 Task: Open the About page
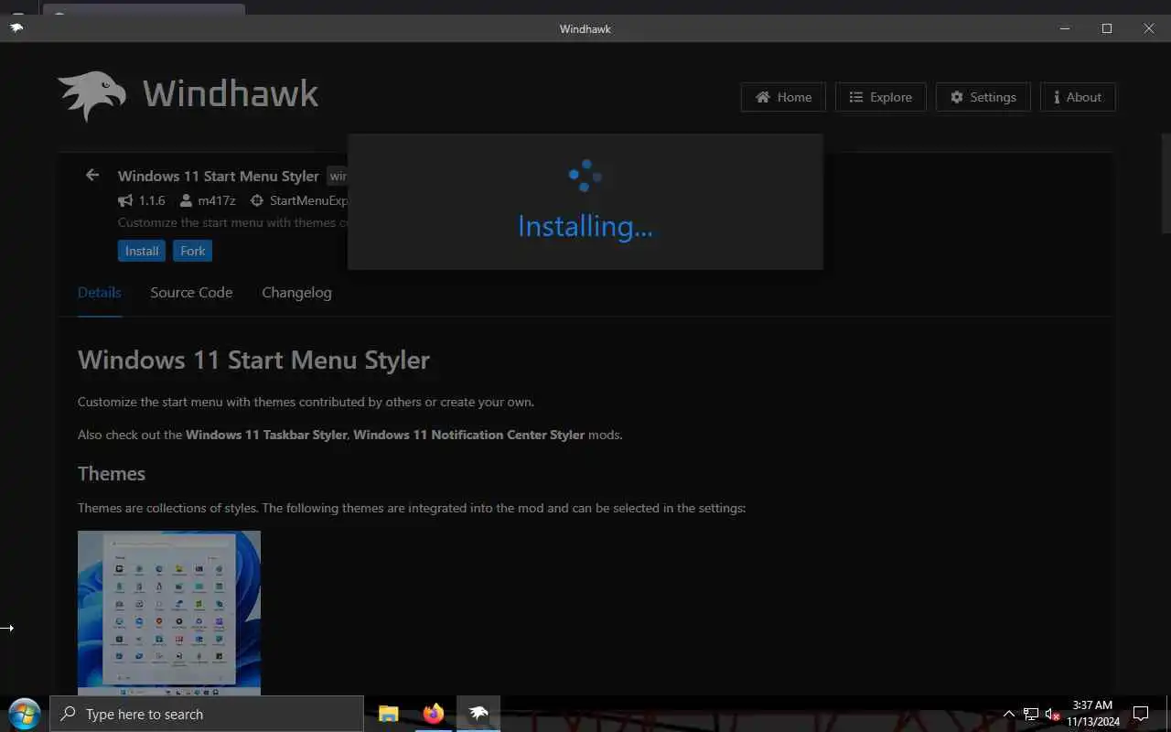point(1078,97)
